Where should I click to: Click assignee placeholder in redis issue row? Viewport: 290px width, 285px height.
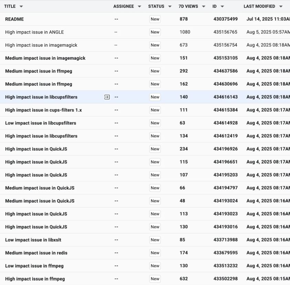click(116, 253)
